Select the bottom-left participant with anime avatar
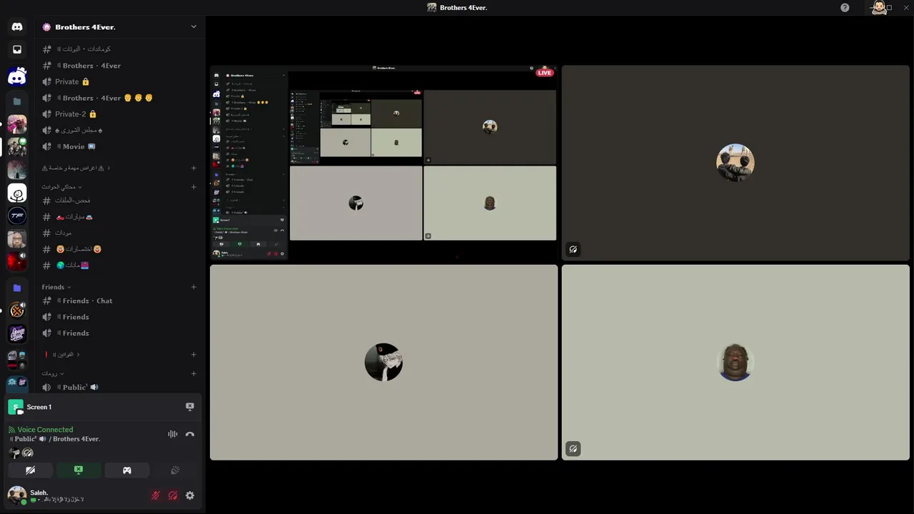Image resolution: width=914 pixels, height=514 pixels. coord(383,362)
